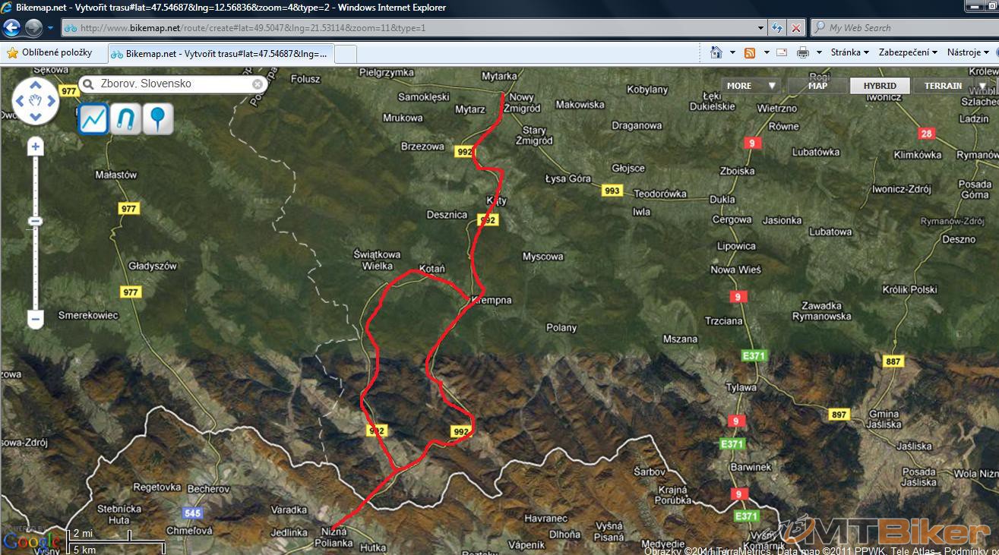The image size is (999, 555).
Task: Clear the Zborov location search field
Action: (x=258, y=84)
